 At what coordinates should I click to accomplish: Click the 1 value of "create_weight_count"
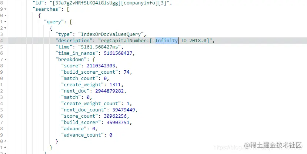click(128, 103)
